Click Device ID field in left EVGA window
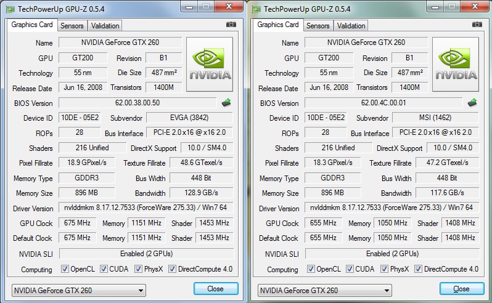This screenshot has height=303, width=492. point(80,118)
